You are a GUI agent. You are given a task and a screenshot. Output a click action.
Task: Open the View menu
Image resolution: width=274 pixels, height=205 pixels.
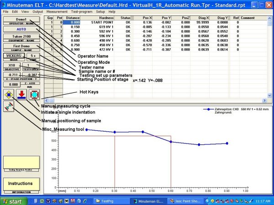click(25, 12)
